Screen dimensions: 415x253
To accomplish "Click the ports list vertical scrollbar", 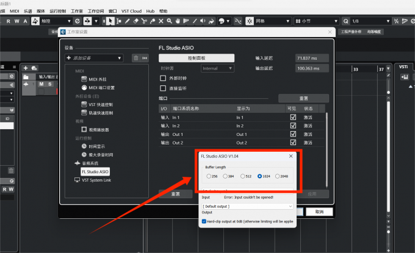I will pos(327,149).
